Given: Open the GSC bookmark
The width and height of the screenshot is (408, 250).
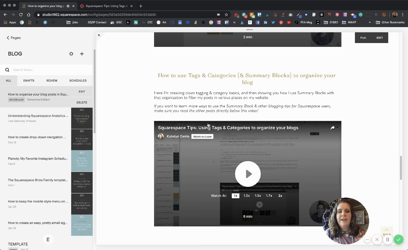Looking at the screenshot, I should [x=116, y=22].
